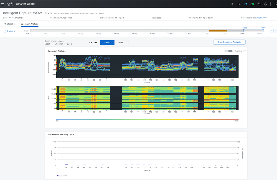Step timeline back with left arrow
Screen dimensions: 277x180
pyautogui.click(x=271, y=31)
